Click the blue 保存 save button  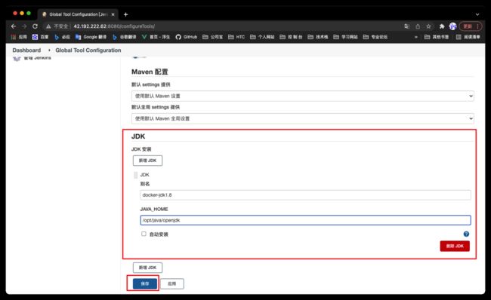[x=145, y=283]
